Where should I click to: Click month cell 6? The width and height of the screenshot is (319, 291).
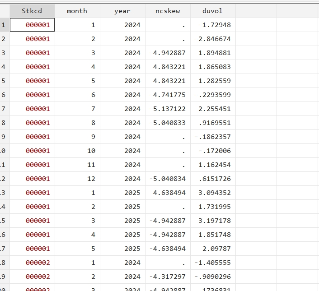coord(77,95)
